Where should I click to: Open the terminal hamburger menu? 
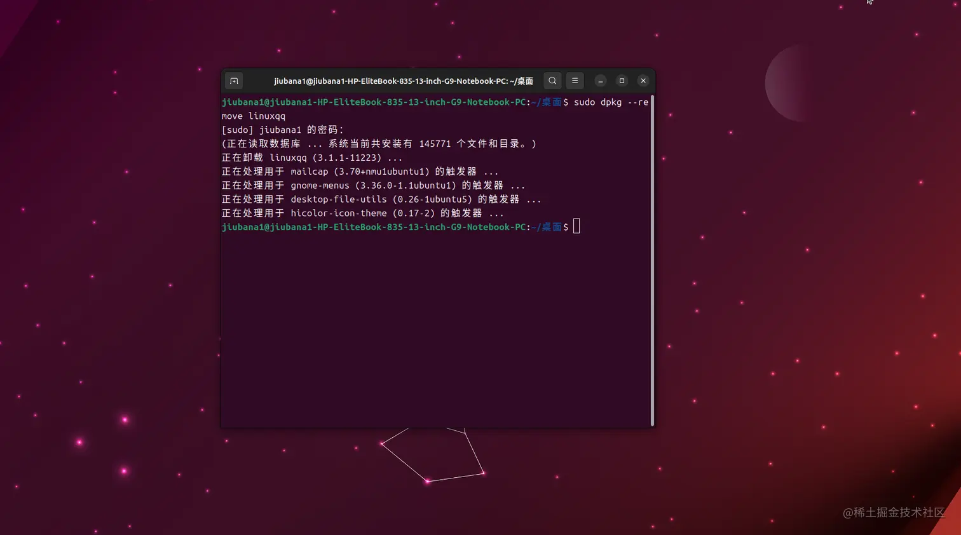point(575,81)
